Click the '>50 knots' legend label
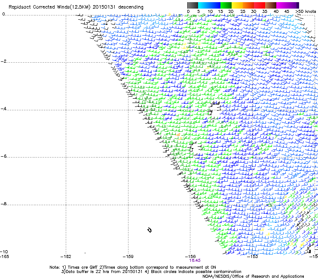 click(306, 12)
